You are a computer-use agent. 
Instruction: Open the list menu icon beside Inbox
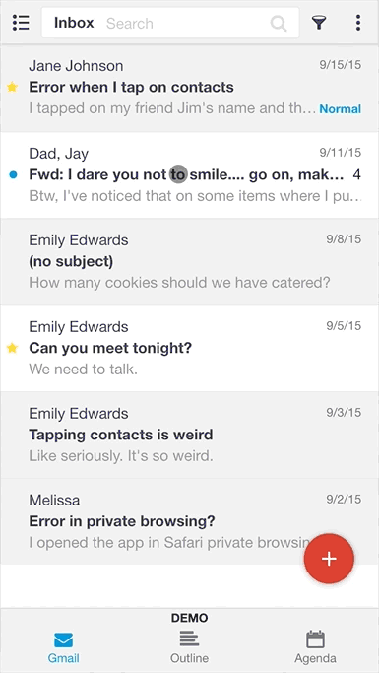tap(21, 23)
